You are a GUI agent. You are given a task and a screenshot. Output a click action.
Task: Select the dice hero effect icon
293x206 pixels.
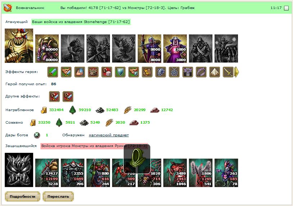pos(107,72)
